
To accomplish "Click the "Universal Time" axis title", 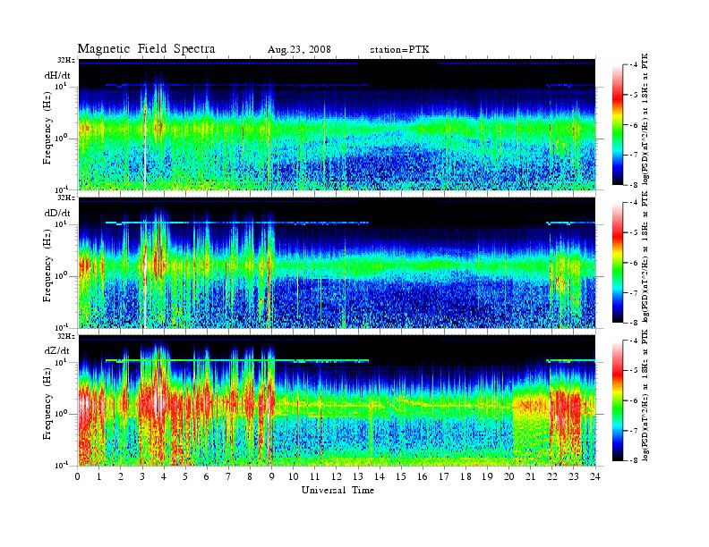I will point(337,490).
